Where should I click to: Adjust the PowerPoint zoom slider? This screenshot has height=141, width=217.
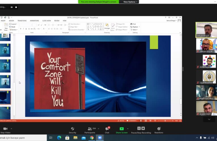[165, 121]
